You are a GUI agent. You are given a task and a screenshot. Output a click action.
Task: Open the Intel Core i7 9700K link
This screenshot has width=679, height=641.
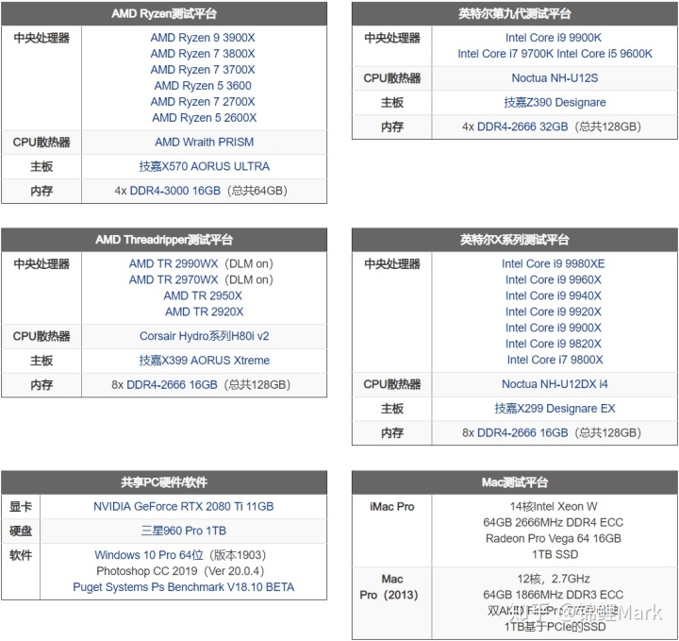point(505,54)
